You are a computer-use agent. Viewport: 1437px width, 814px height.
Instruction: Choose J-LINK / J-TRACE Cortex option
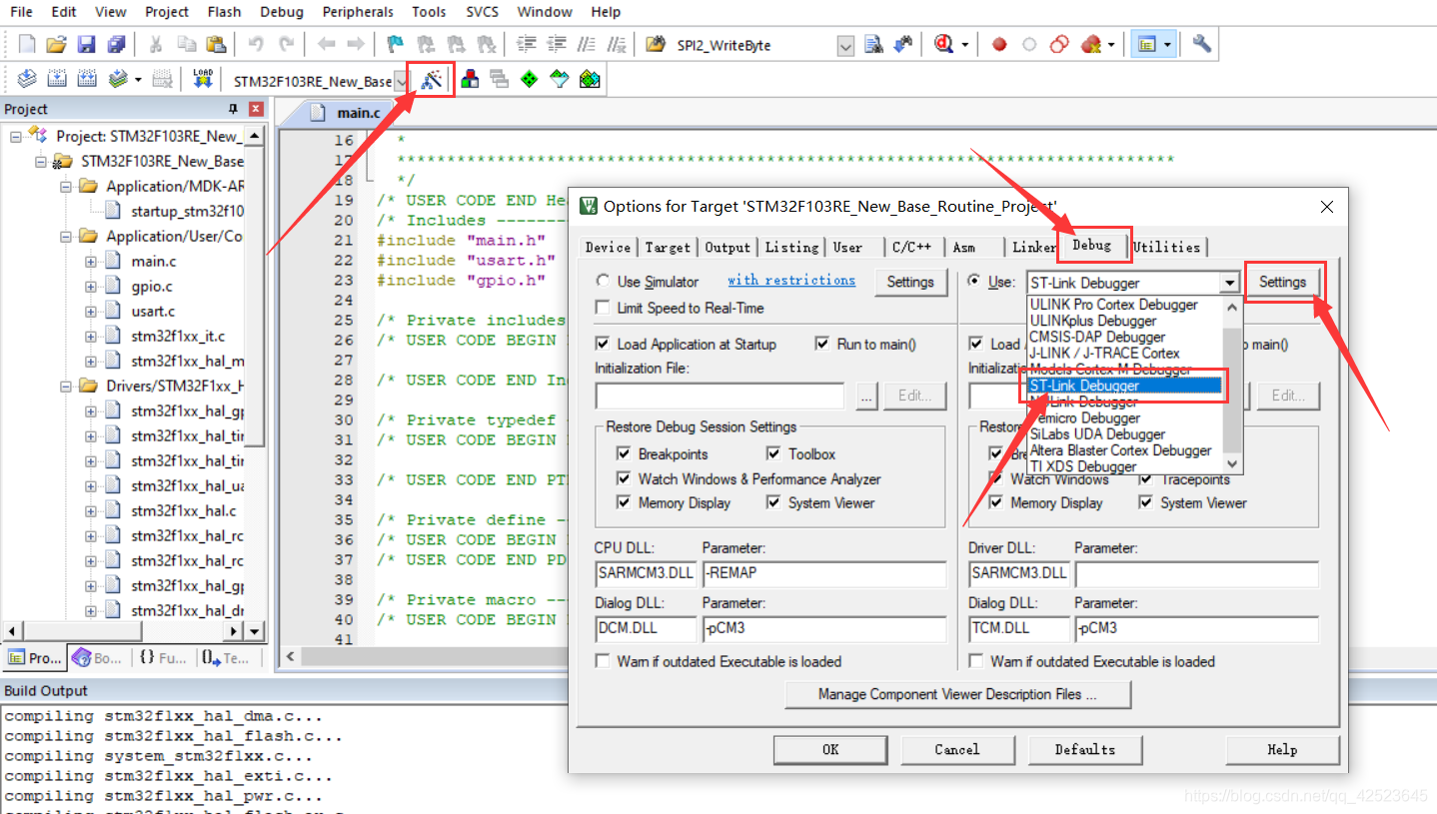tap(1125, 353)
